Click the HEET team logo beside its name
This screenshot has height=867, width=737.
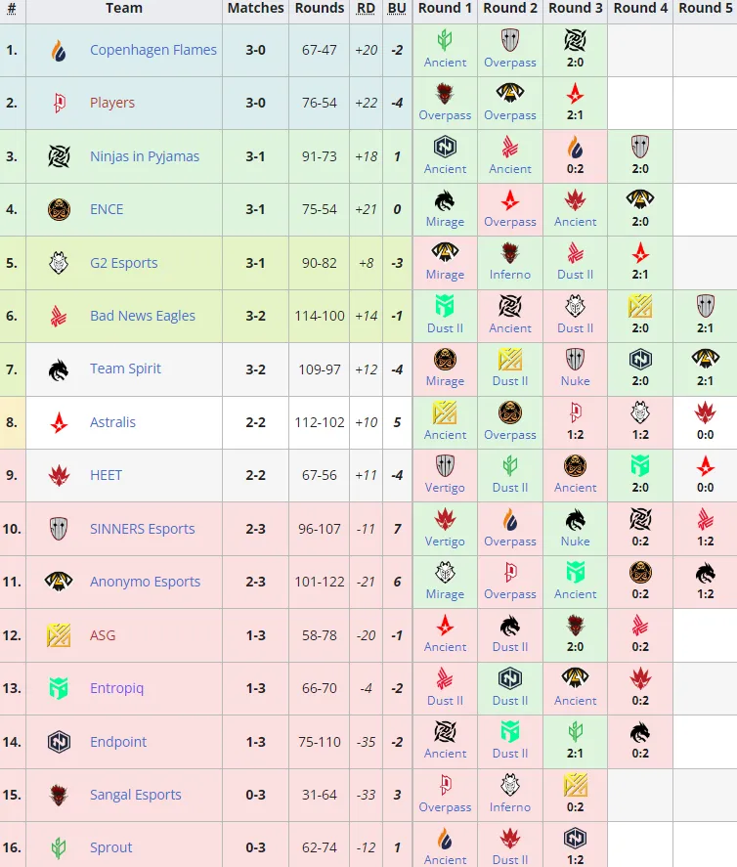pyautogui.click(x=59, y=475)
